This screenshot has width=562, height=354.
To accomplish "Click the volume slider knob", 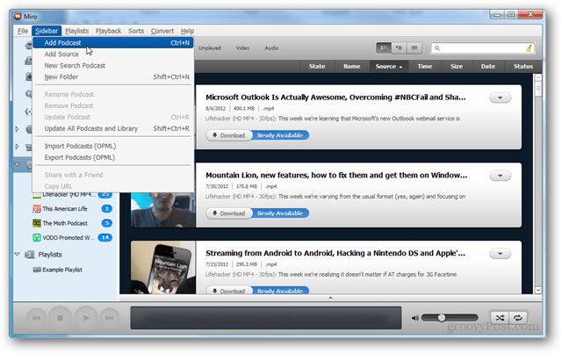I will click(442, 318).
